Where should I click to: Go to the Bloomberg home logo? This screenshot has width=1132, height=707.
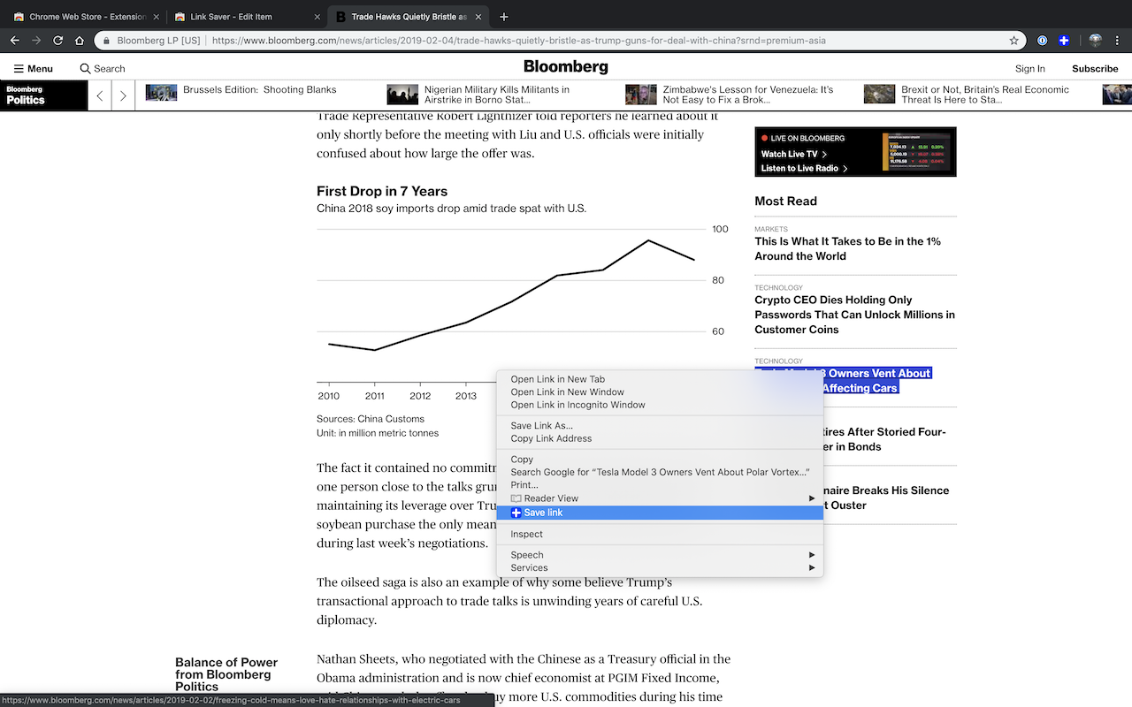click(566, 67)
